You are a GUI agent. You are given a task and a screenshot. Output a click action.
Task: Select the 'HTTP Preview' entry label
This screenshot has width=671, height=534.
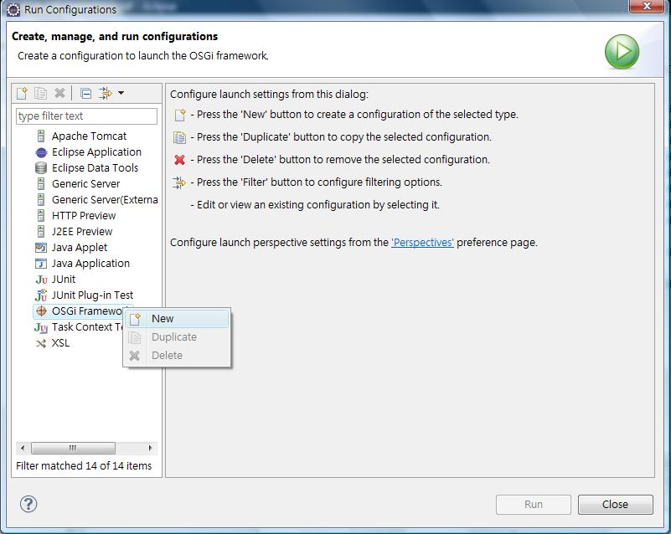click(84, 215)
